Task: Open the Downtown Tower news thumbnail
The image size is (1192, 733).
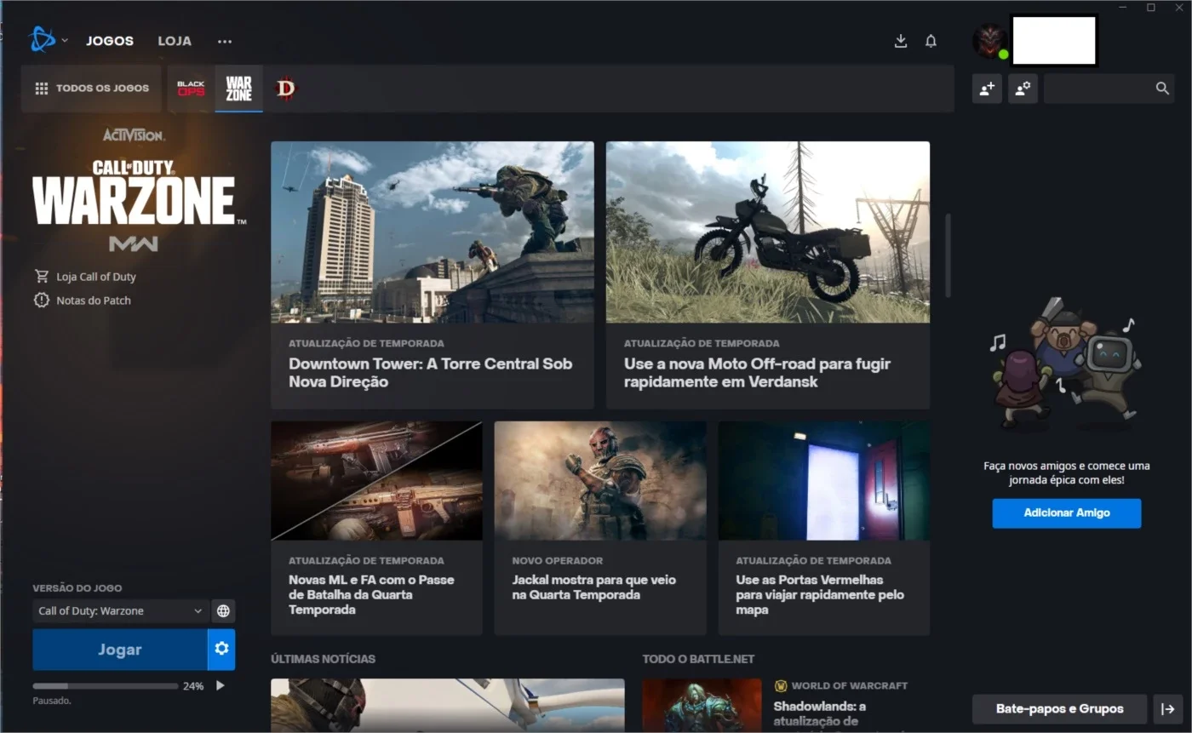Action: (x=433, y=232)
